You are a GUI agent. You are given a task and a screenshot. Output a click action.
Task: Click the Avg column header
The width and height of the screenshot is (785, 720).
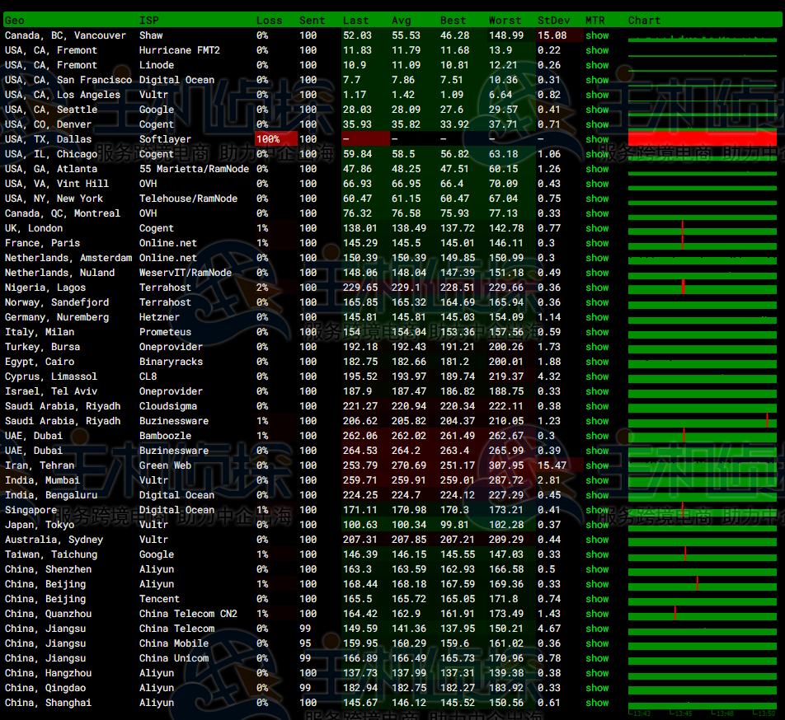point(402,20)
